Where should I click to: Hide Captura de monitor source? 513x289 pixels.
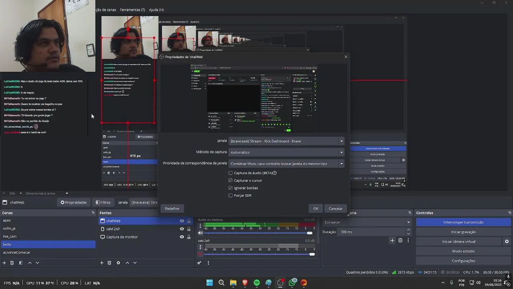pos(182,237)
